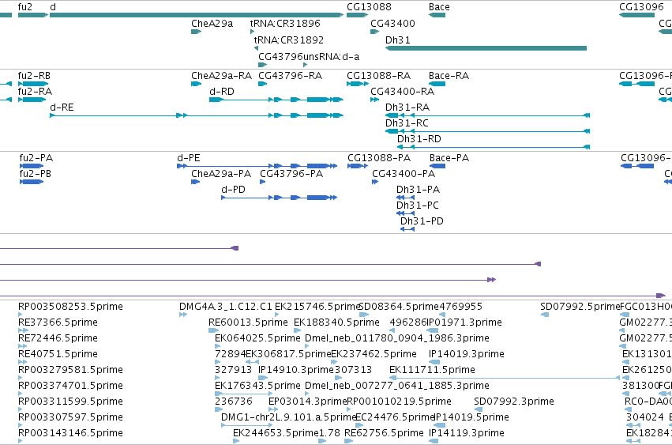This screenshot has height=445, width=672.
Task: Select the RE60013.5prime EST label
Action: (248, 322)
